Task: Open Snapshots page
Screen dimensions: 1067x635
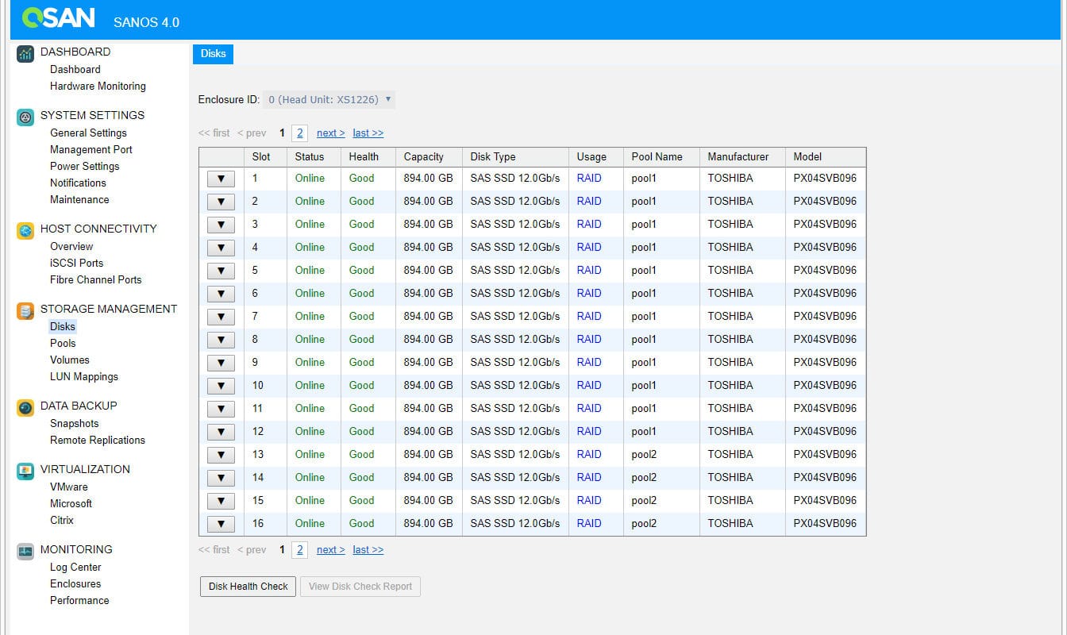Action: (75, 423)
